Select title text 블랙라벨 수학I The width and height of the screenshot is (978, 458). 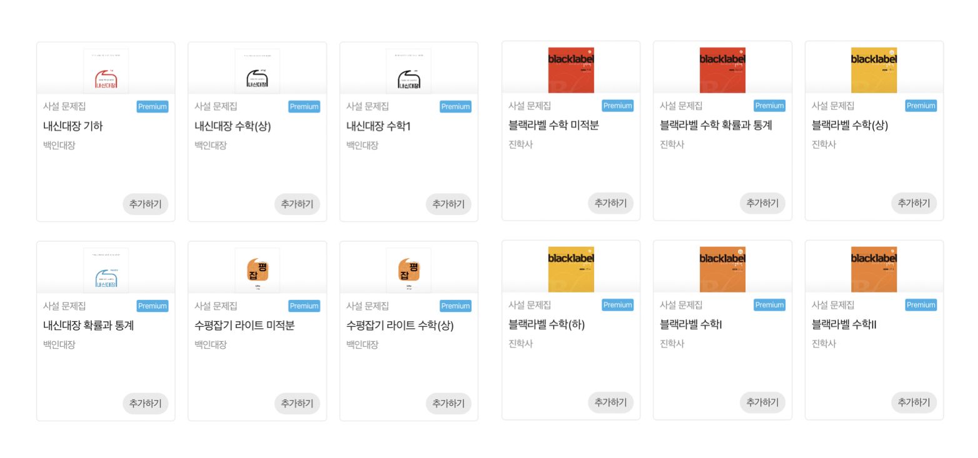pyautogui.click(x=691, y=324)
